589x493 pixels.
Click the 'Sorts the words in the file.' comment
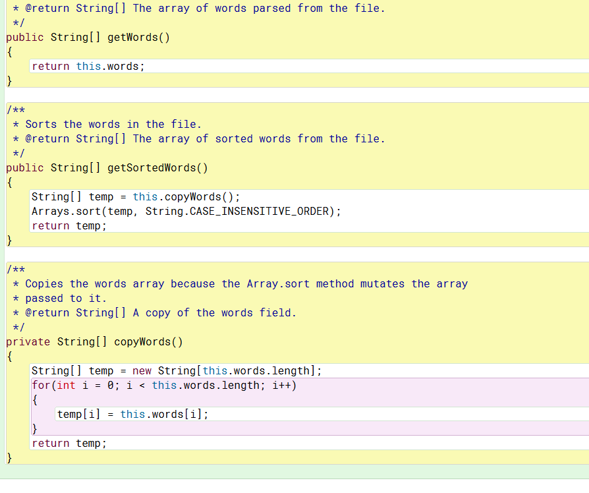pyautogui.click(x=107, y=124)
